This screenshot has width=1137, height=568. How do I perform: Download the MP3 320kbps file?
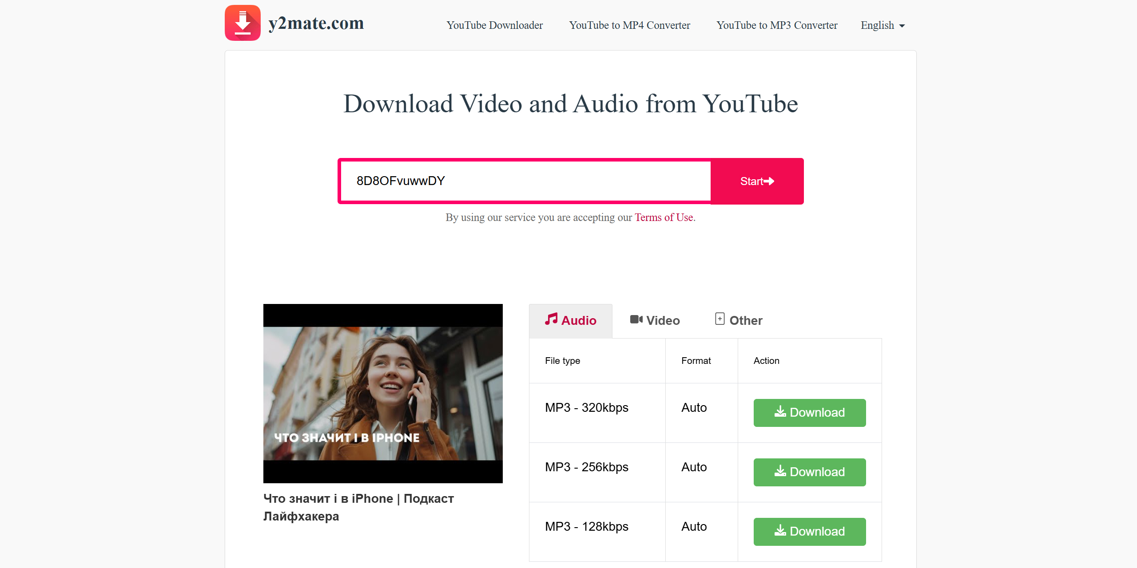tap(810, 413)
